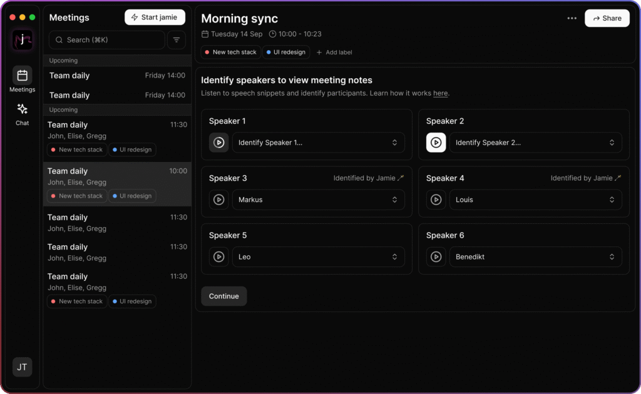Click the 'here' link to learn how it works

pyautogui.click(x=440, y=93)
